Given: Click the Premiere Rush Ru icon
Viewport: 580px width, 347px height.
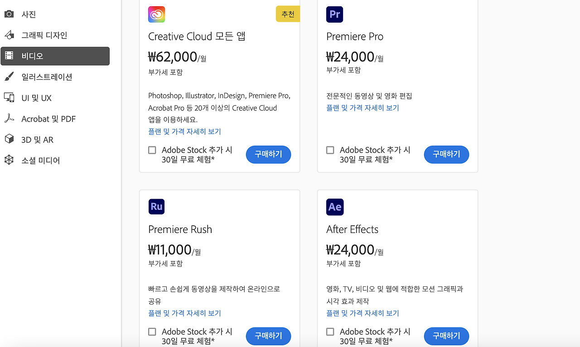Looking at the screenshot, I should click(156, 207).
